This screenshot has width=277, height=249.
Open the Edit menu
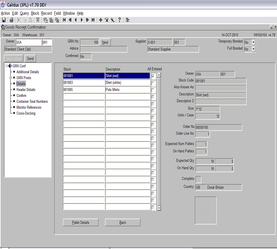15,13
